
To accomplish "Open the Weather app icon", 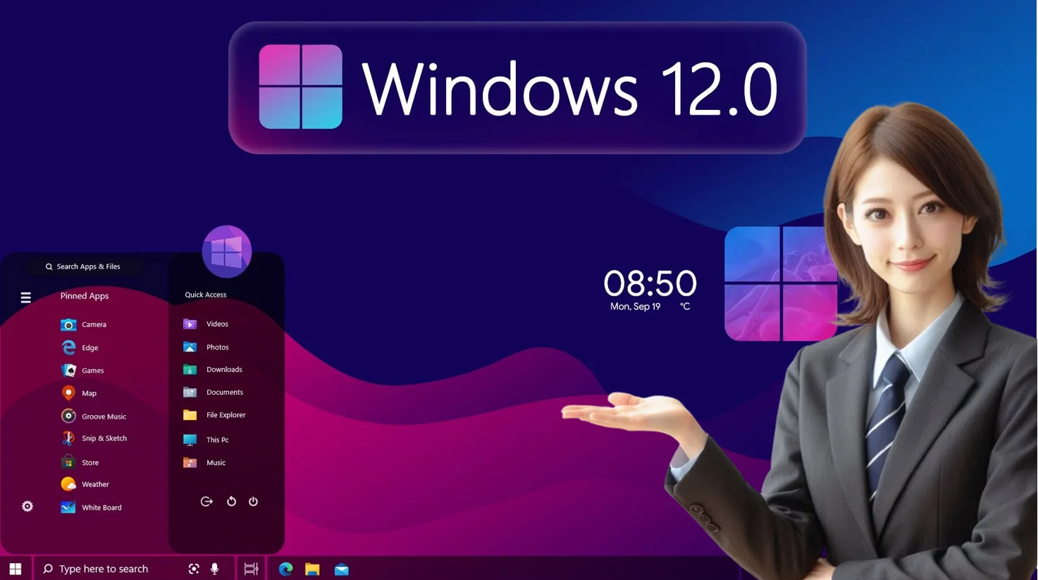I will 68,484.
